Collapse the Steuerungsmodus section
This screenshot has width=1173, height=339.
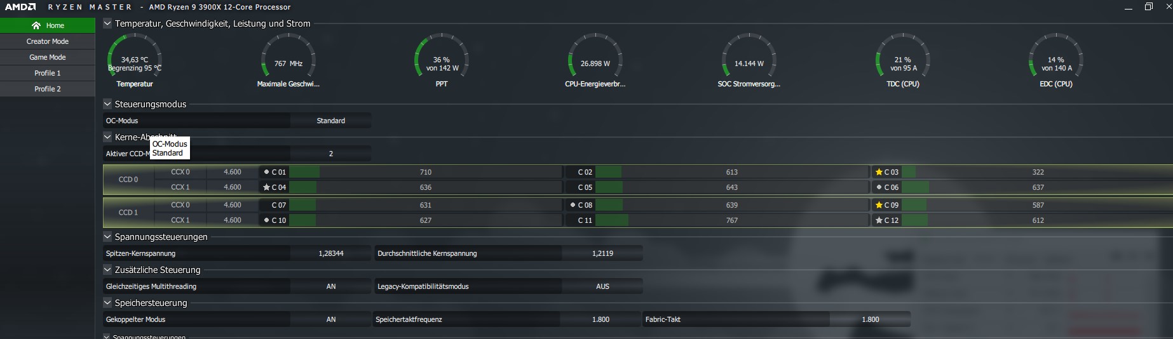click(107, 104)
